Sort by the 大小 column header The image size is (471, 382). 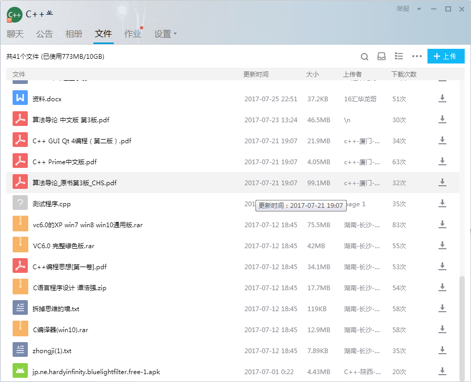[313, 74]
